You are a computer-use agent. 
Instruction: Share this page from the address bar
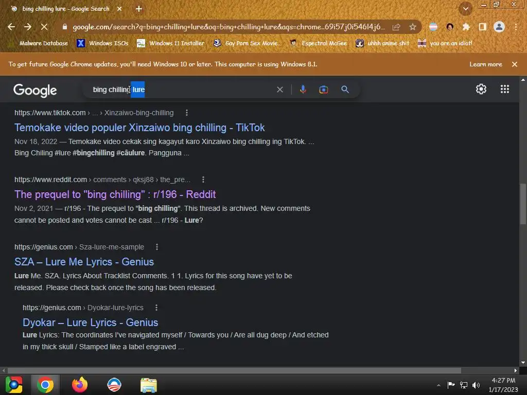click(x=396, y=27)
